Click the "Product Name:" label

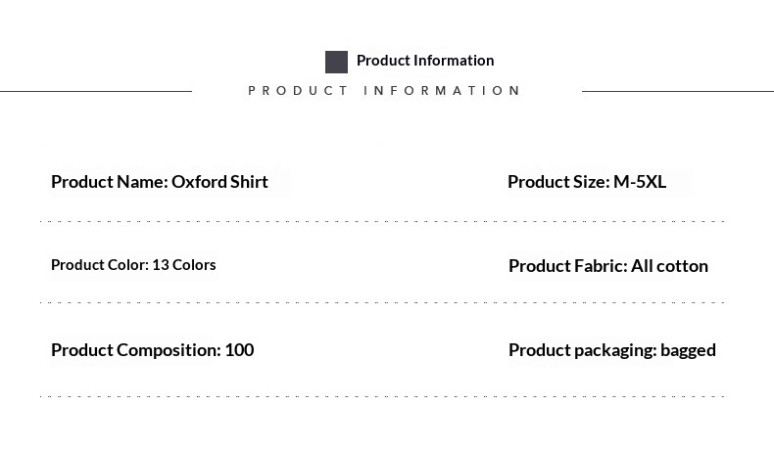109,182
